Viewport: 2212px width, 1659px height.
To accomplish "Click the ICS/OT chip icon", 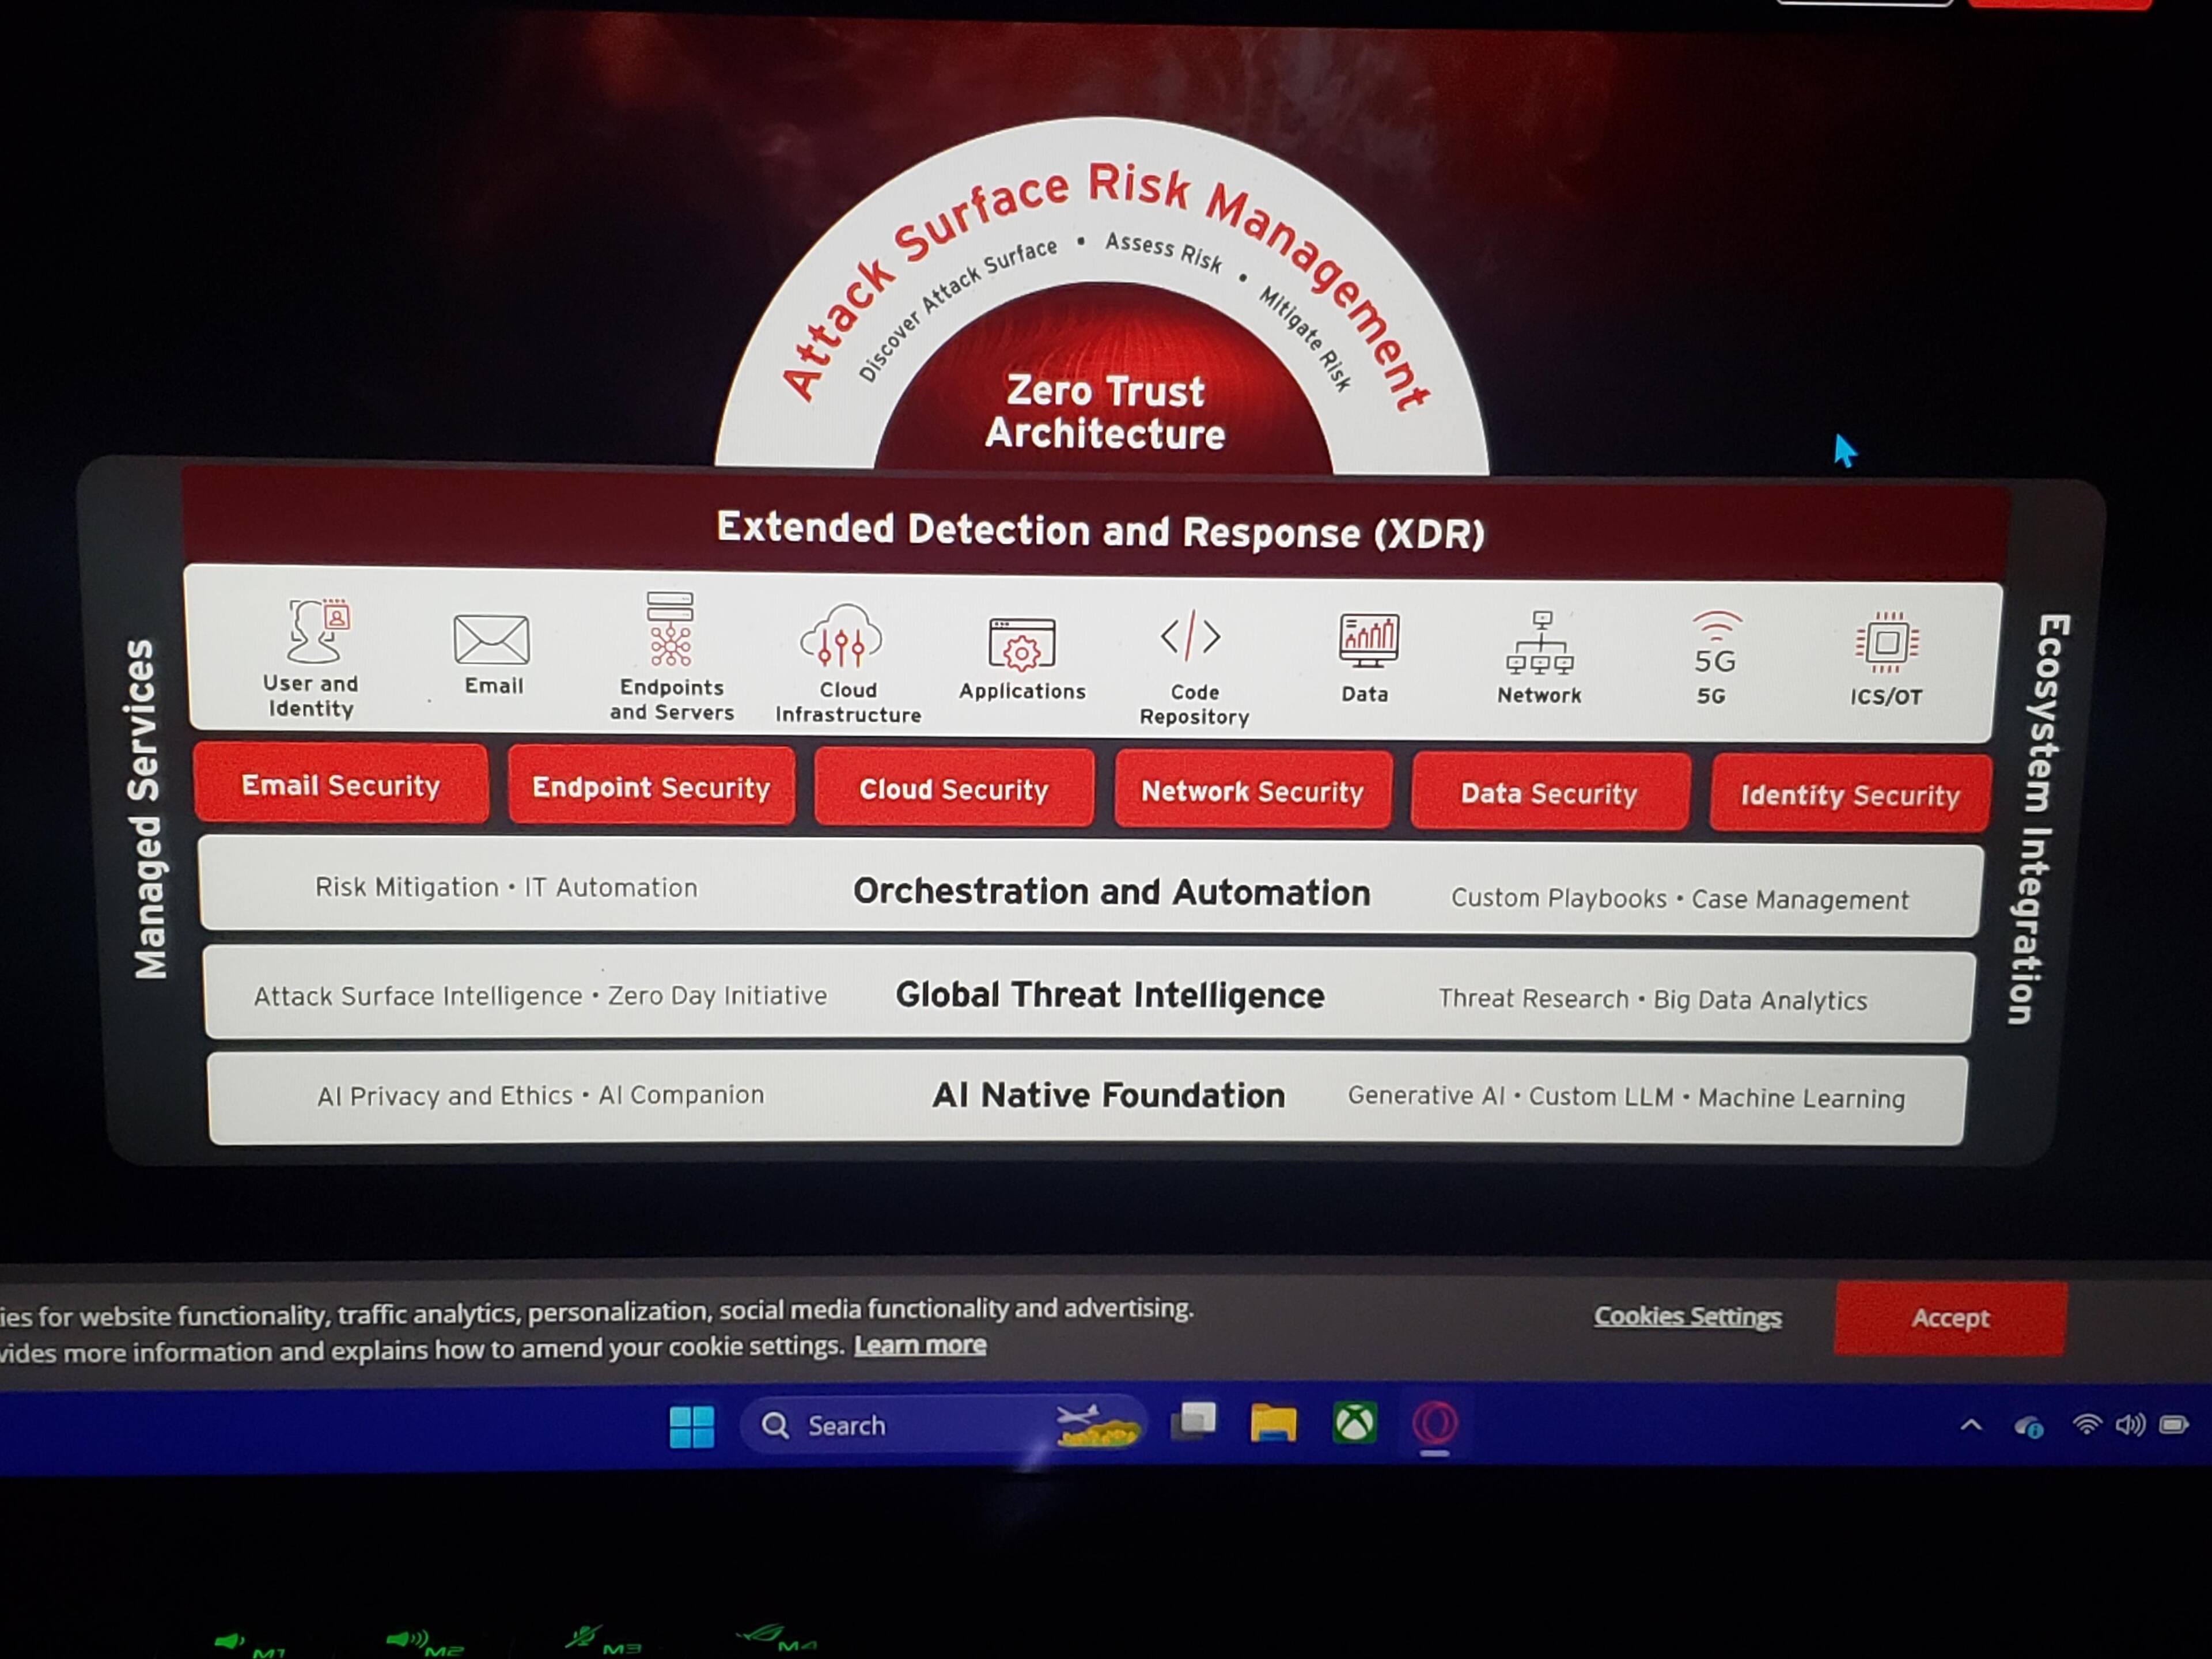I will 1886,643.
